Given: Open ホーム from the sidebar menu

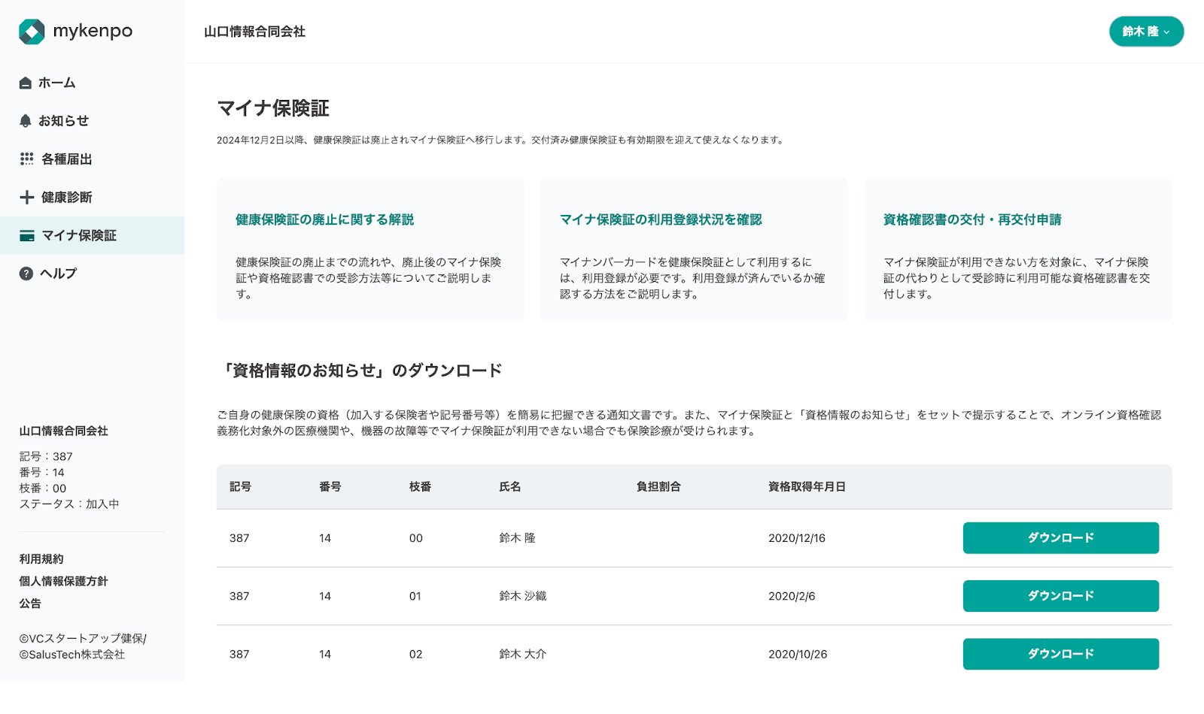Looking at the screenshot, I should pyautogui.click(x=57, y=83).
